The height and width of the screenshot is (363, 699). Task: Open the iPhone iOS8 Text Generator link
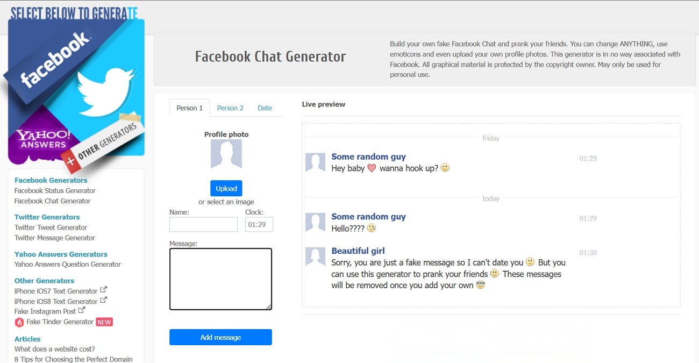(x=56, y=301)
